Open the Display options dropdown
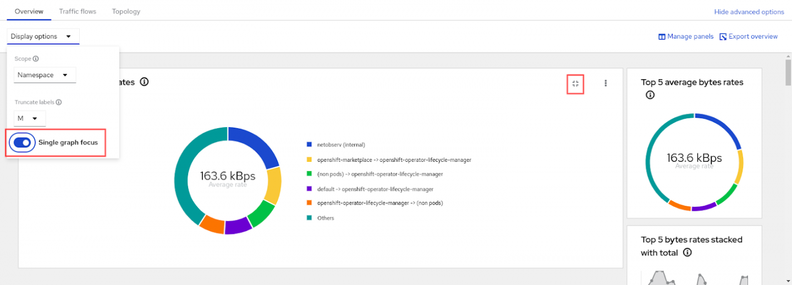The image size is (792, 285). (43, 37)
